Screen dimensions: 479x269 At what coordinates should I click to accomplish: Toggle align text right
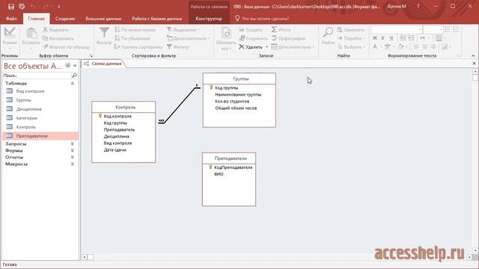433,46
